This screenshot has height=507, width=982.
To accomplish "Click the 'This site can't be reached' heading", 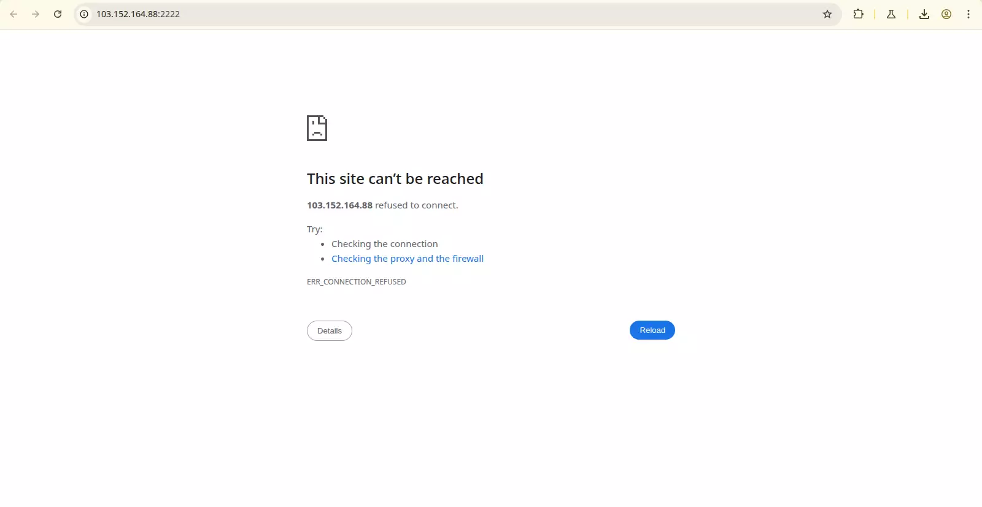I will coord(395,179).
